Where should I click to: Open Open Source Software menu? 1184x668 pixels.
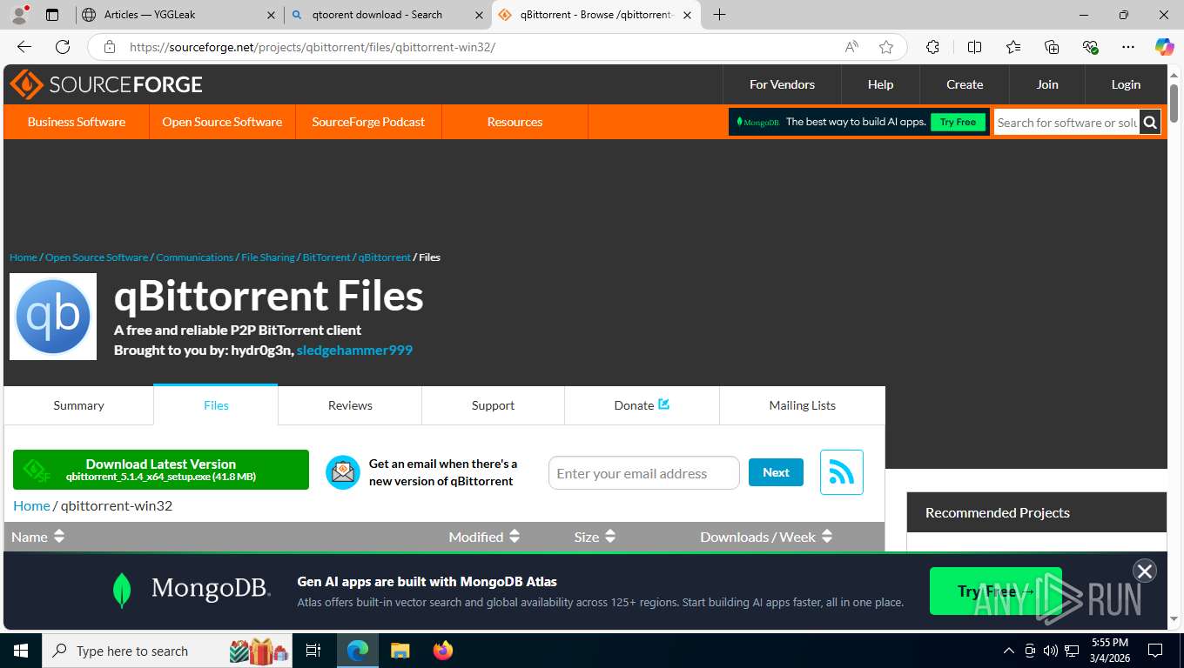coord(222,122)
